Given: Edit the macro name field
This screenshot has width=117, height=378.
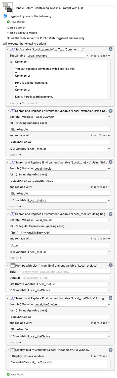Looking at the screenshot, I should click(x=64, y=8).
